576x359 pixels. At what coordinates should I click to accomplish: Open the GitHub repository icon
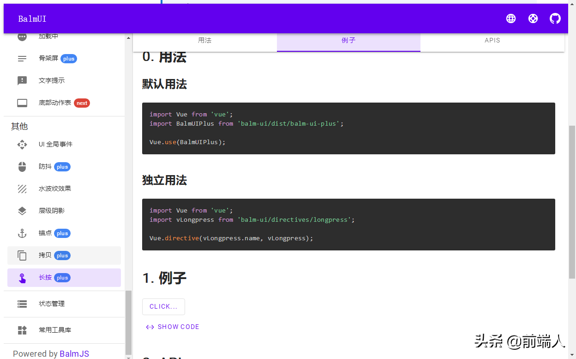click(x=555, y=18)
